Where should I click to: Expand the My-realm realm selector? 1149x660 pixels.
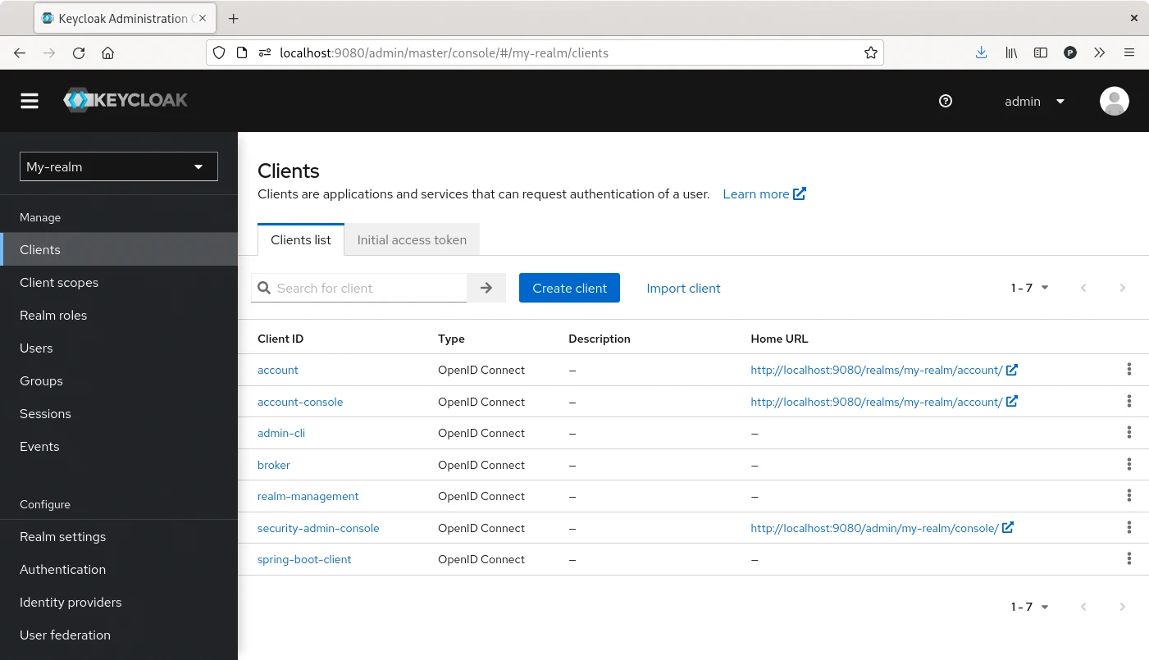pyautogui.click(x=119, y=166)
